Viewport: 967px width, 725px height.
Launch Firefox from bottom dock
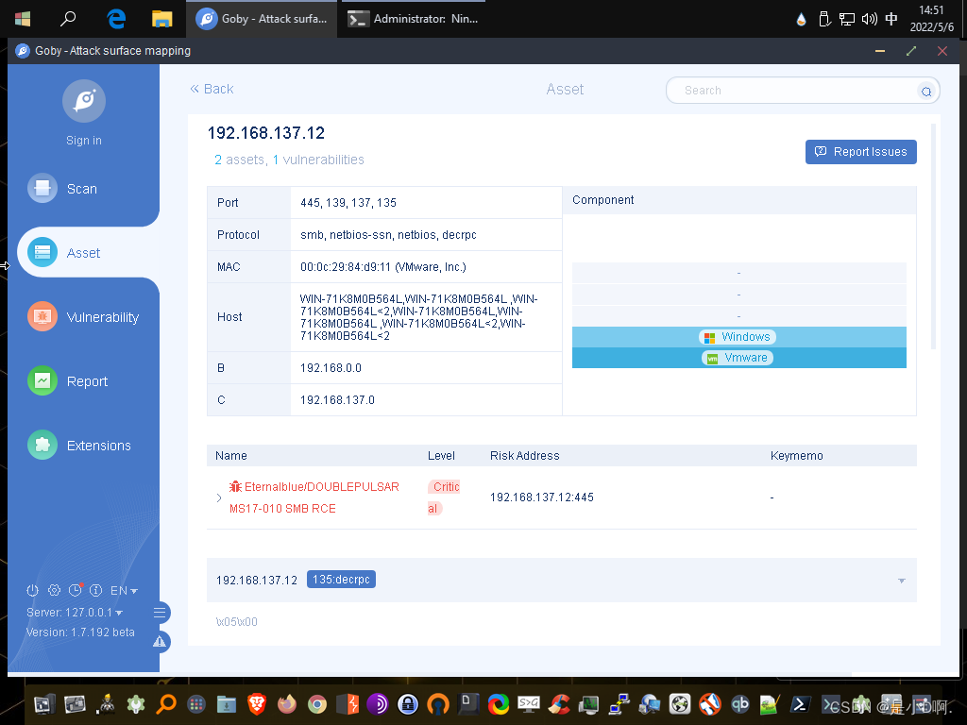(287, 703)
